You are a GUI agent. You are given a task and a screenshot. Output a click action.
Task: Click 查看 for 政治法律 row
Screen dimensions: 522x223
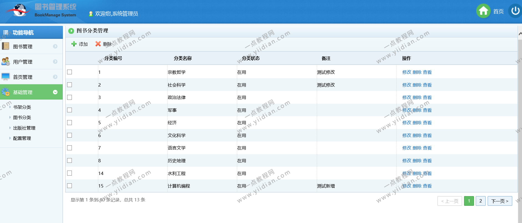(x=427, y=97)
